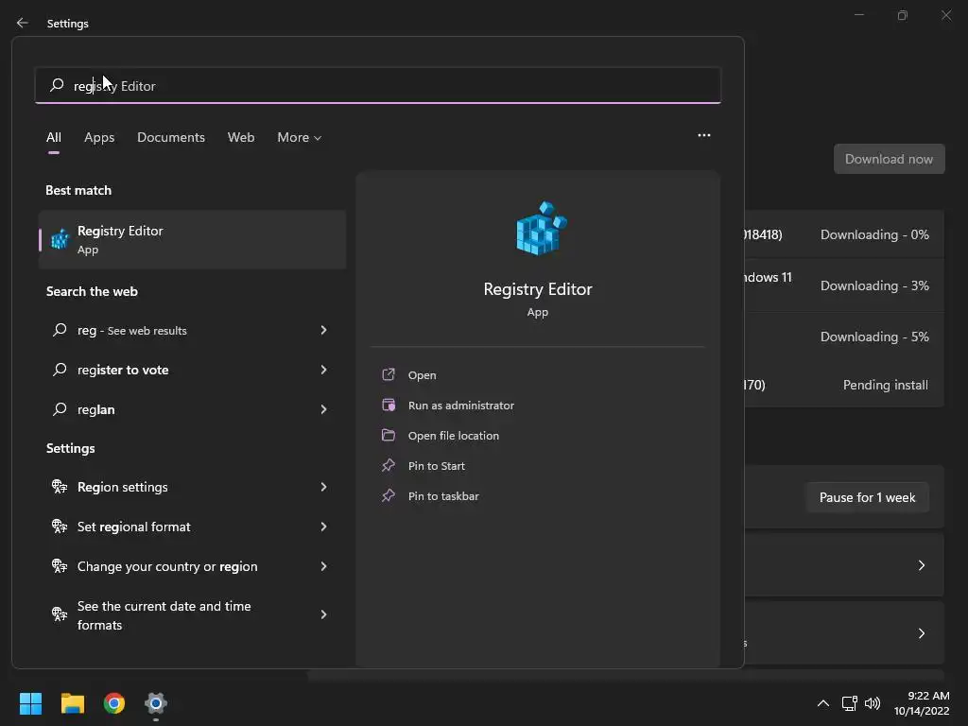Expand the 'register to vote' chevron
The height and width of the screenshot is (726, 968).
coord(323,370)
